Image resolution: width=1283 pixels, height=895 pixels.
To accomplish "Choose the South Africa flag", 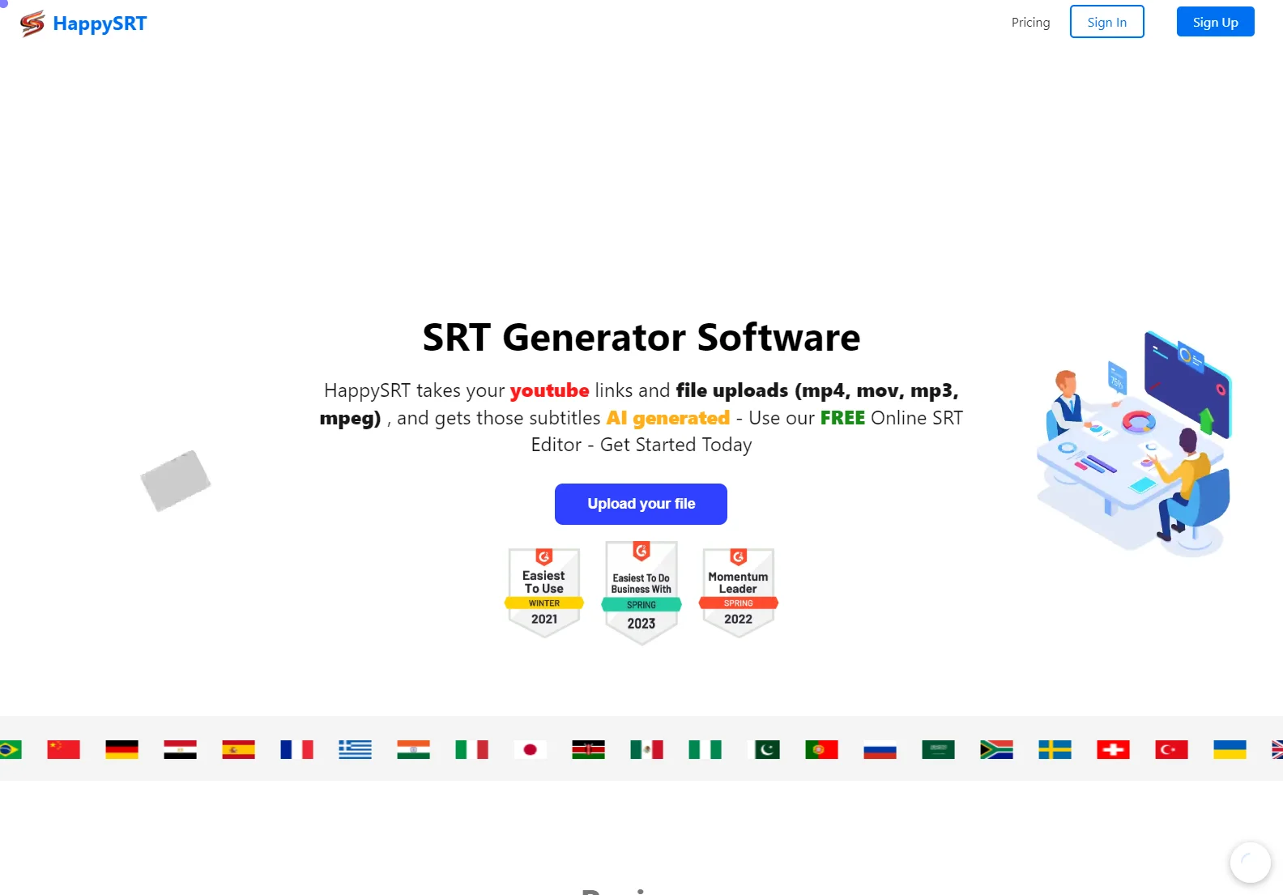I will point(997,750).
